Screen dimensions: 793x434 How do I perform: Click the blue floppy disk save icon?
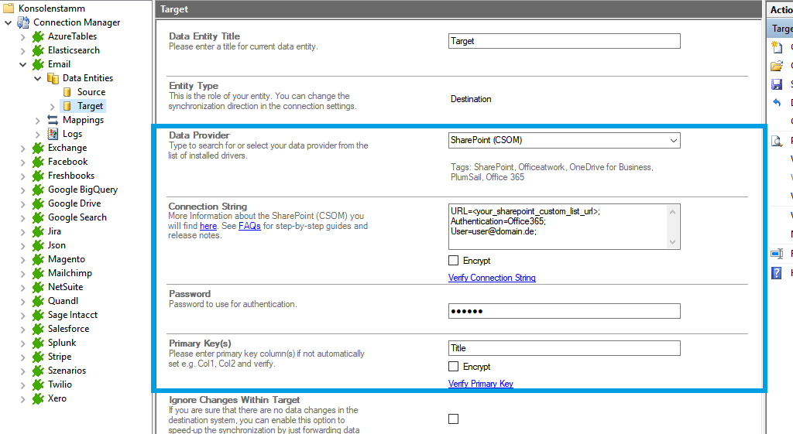pyautogui.click(x=777, y=84)
